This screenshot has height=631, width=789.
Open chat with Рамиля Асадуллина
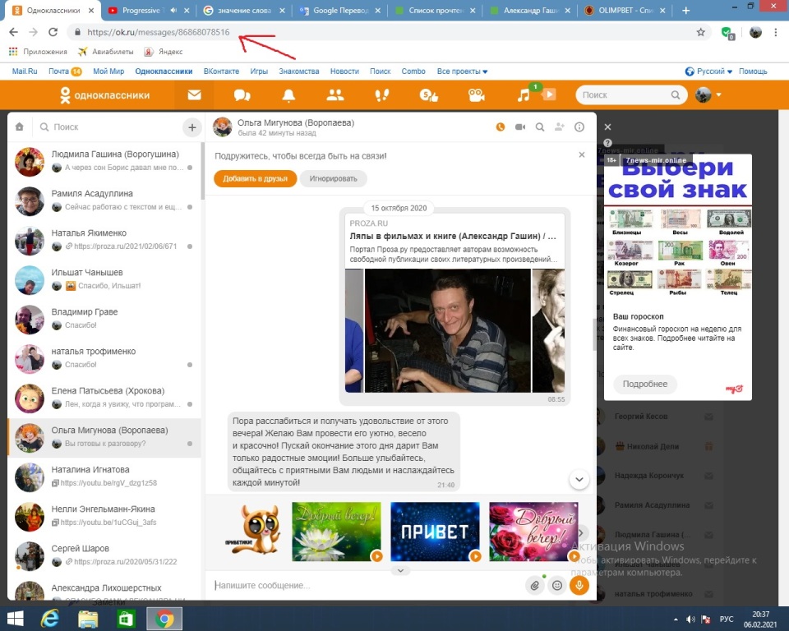pos(104,200)
